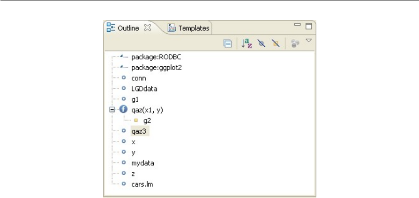Click the yellow square icon beside g2
The height and width of the screenshot is (198, 419).
pyautogui.click(x=136, y=120)
